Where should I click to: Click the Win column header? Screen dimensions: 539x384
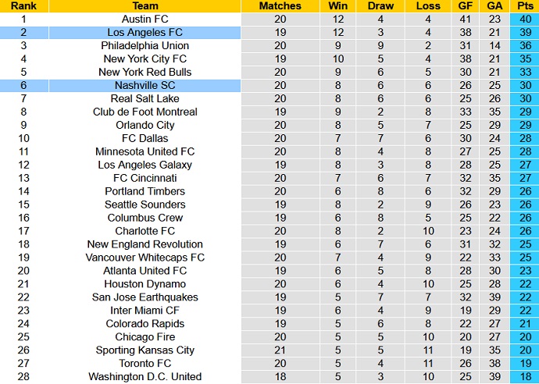coord(337,5)
